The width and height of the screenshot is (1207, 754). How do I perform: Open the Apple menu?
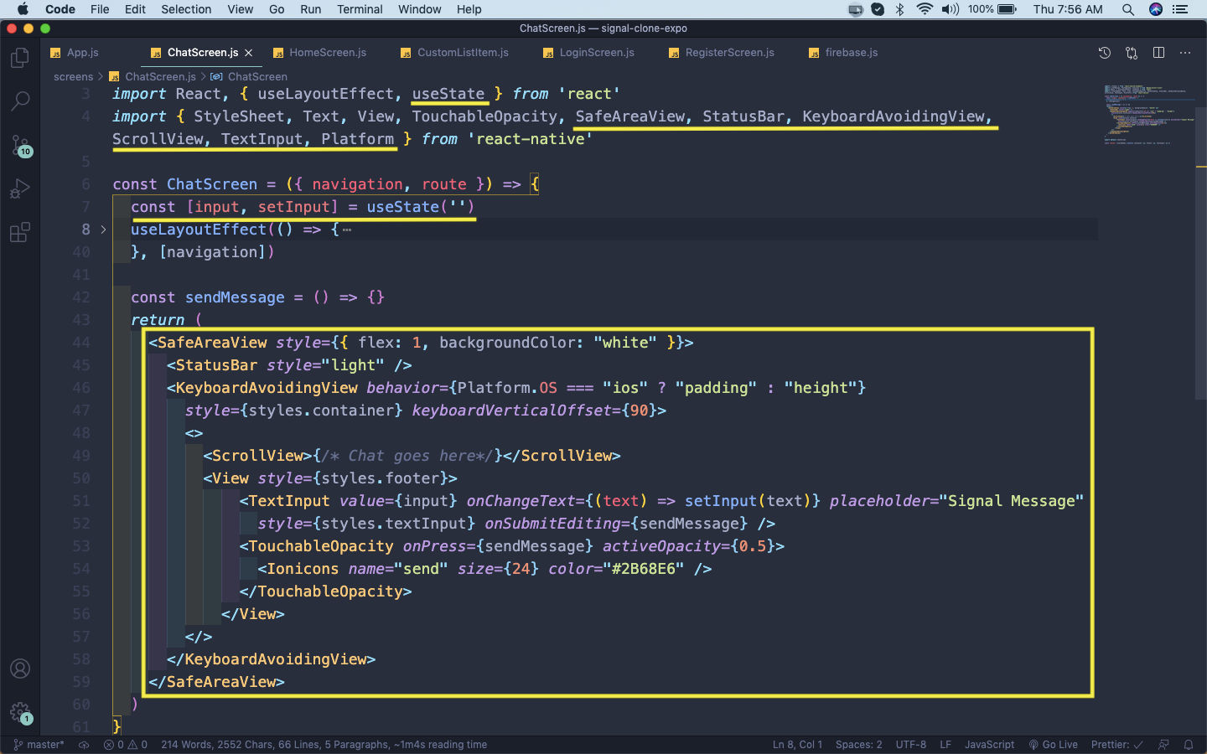point(23,9)
